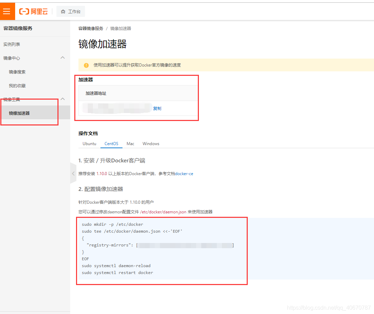Open 实例列表 in the sidebar
374x314 pixels.
(x=12, y=44)
